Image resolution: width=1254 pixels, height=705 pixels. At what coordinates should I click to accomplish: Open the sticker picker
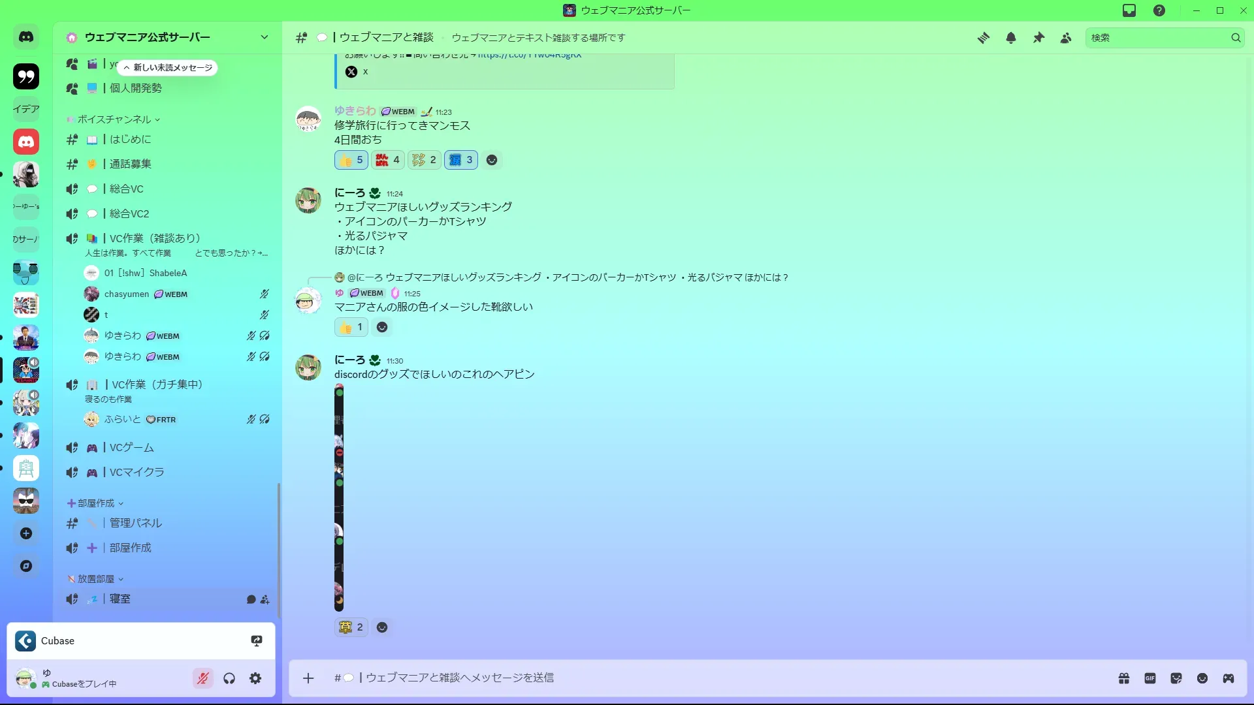point(1176,678)
